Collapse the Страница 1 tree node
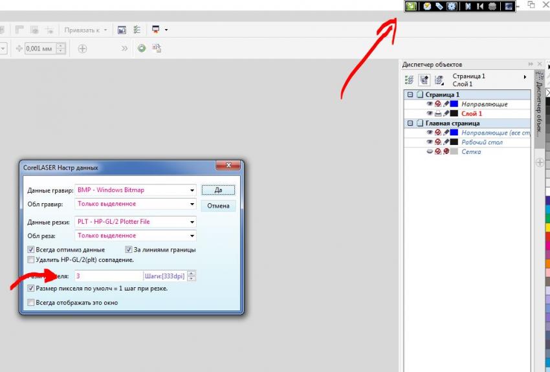 [x=410, y=94]
